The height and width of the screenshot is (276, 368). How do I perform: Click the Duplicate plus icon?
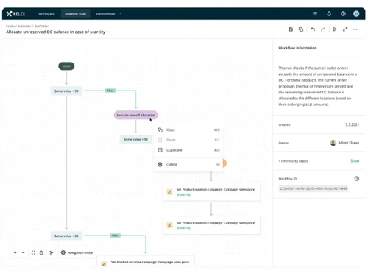[x=160, y=150]
